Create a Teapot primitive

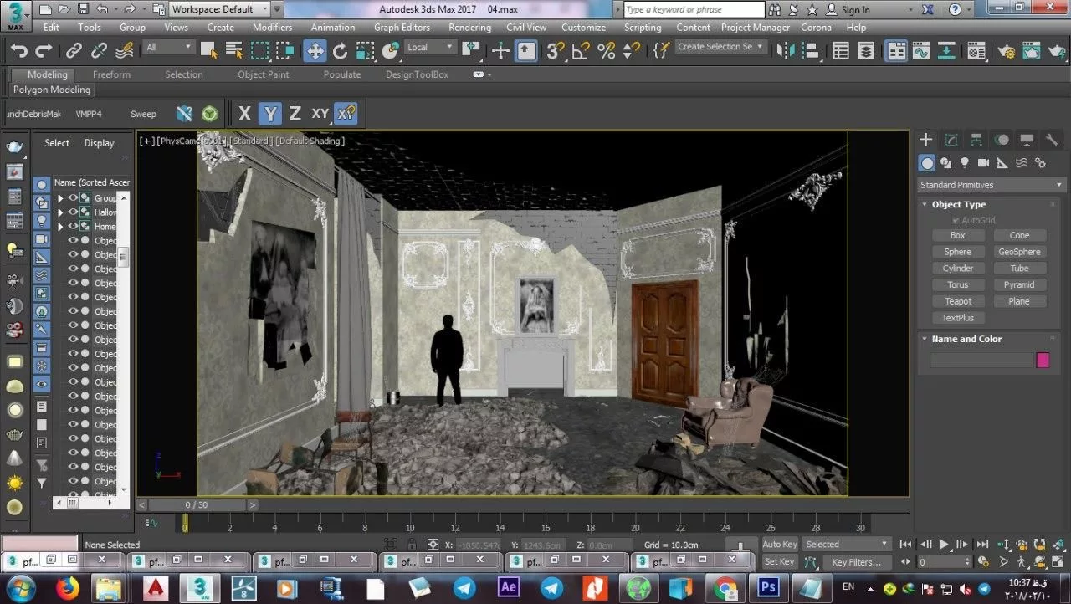point(957,301)
